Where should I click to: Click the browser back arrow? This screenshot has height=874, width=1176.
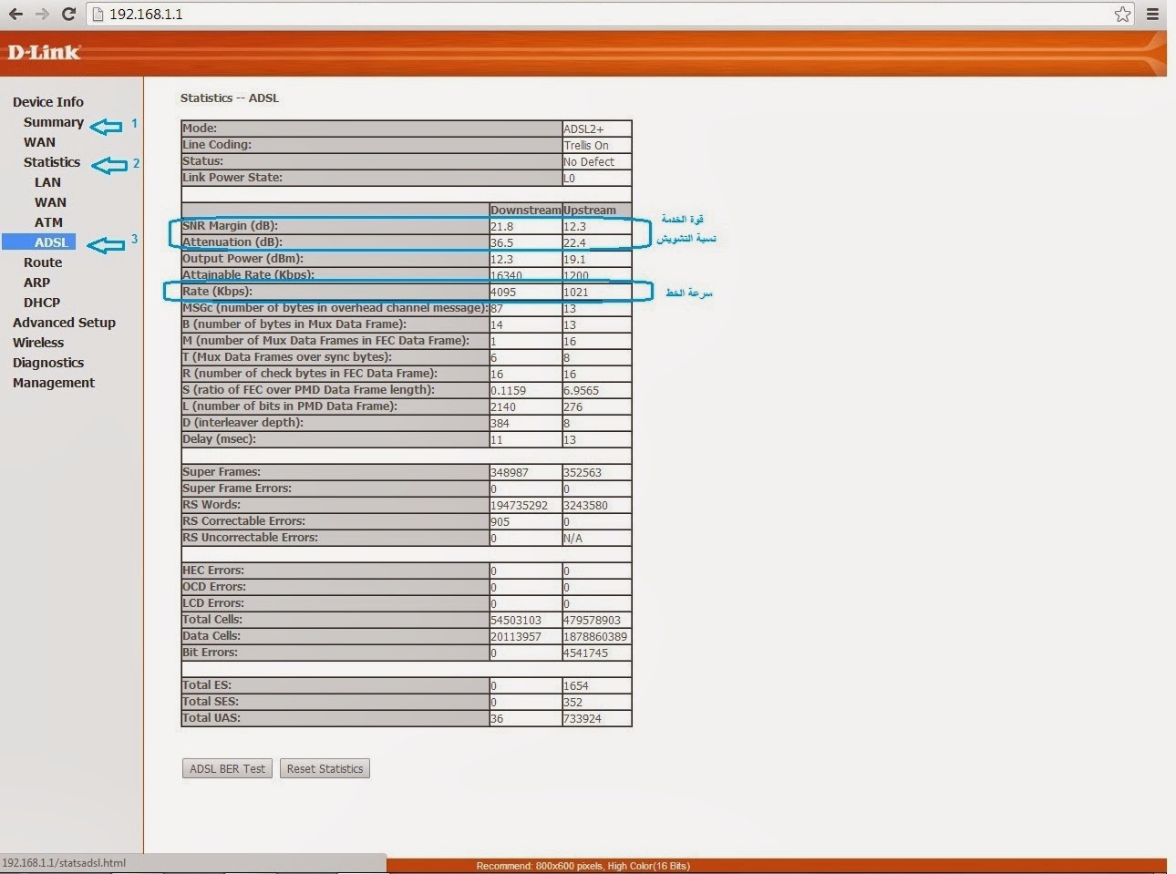pyautogui.click(x=15, y=14)
